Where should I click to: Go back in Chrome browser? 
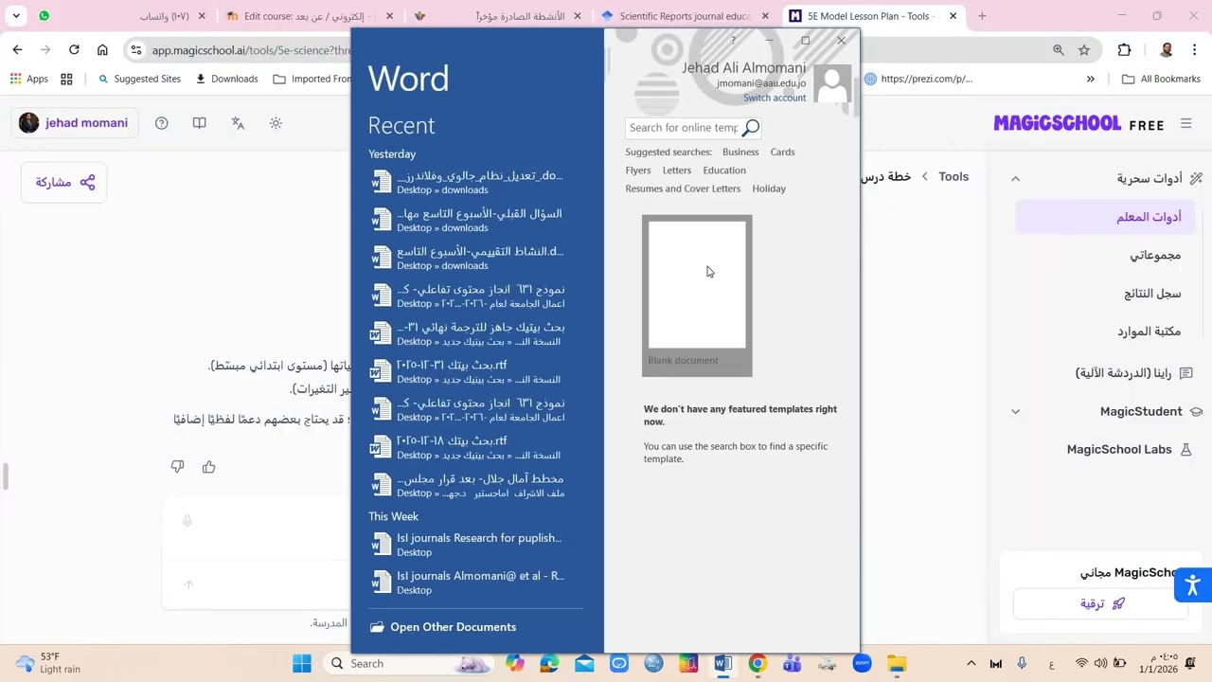pos(18,49)
